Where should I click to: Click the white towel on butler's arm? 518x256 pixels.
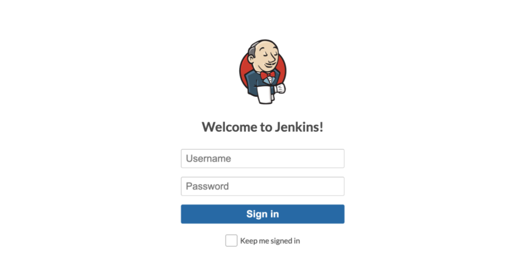pos(265,95)
